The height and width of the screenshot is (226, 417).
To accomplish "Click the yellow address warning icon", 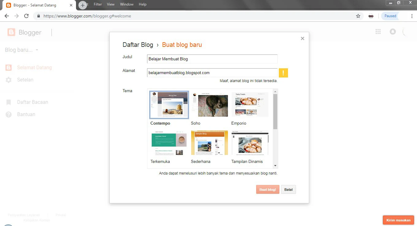I will pyautogui.click(x=283, y=73).
